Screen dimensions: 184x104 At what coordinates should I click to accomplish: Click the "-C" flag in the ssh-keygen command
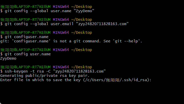coord(48,72)
